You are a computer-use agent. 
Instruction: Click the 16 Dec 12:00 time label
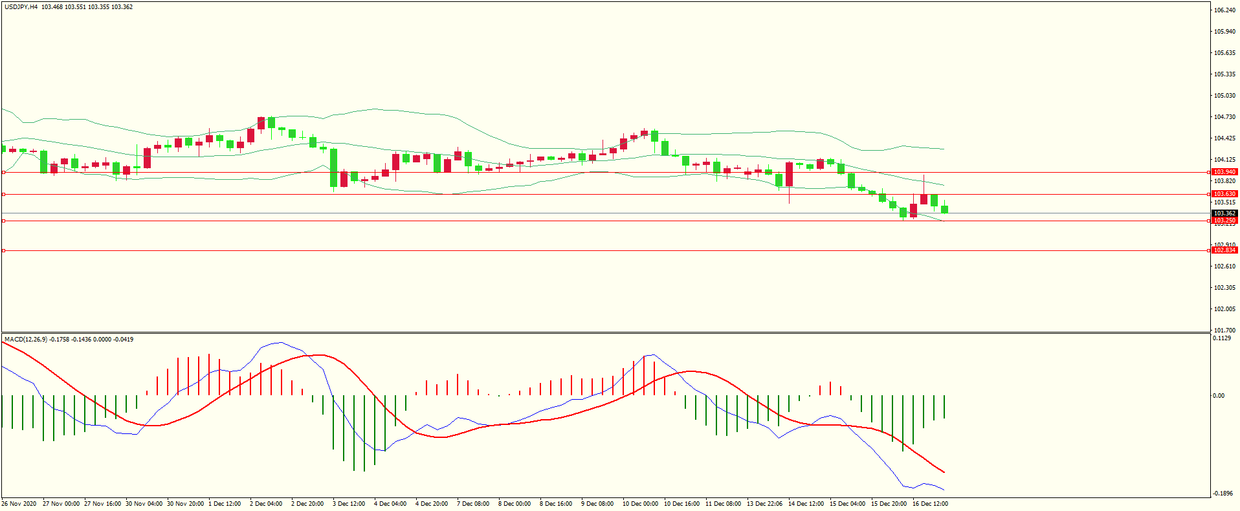930,504
